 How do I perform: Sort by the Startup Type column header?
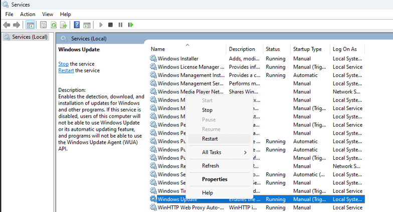[311, 49]
